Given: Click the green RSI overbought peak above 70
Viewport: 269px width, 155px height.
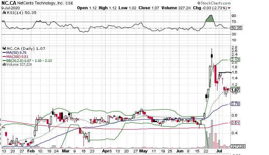Looking at the screenshot, I should pyautogui.click(x=210, y=18).
